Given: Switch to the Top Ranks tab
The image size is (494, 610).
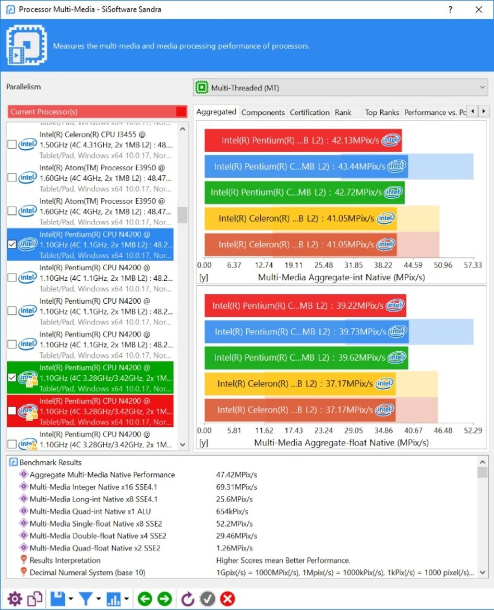Looking at the screenshot, I should coord(382,112).
